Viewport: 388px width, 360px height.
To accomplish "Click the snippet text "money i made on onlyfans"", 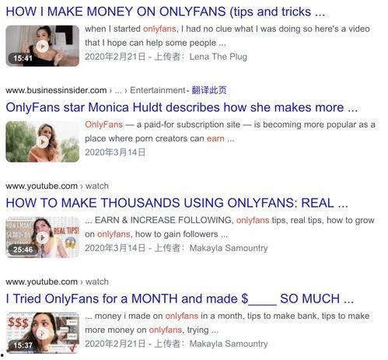I will click(x=146, y=316).
